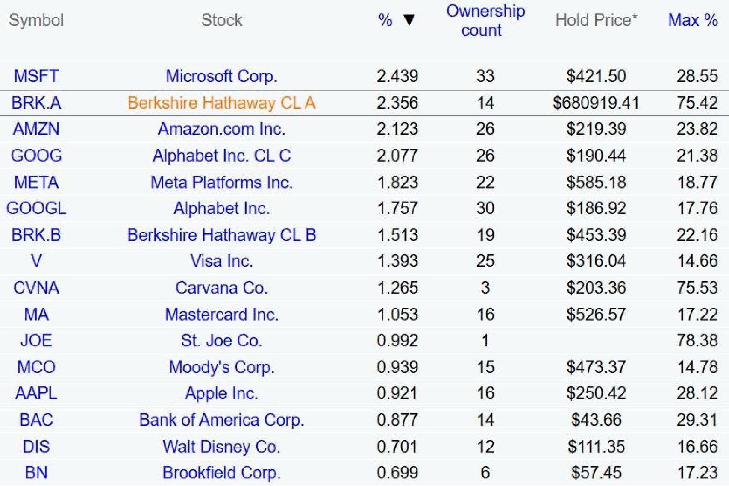Open Berkshire Hathaway CL B link
This screenshot has width=729, height=486.
pos(221,235)
